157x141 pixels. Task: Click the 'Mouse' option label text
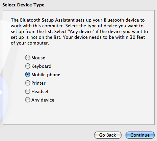(x=38, y=58)
